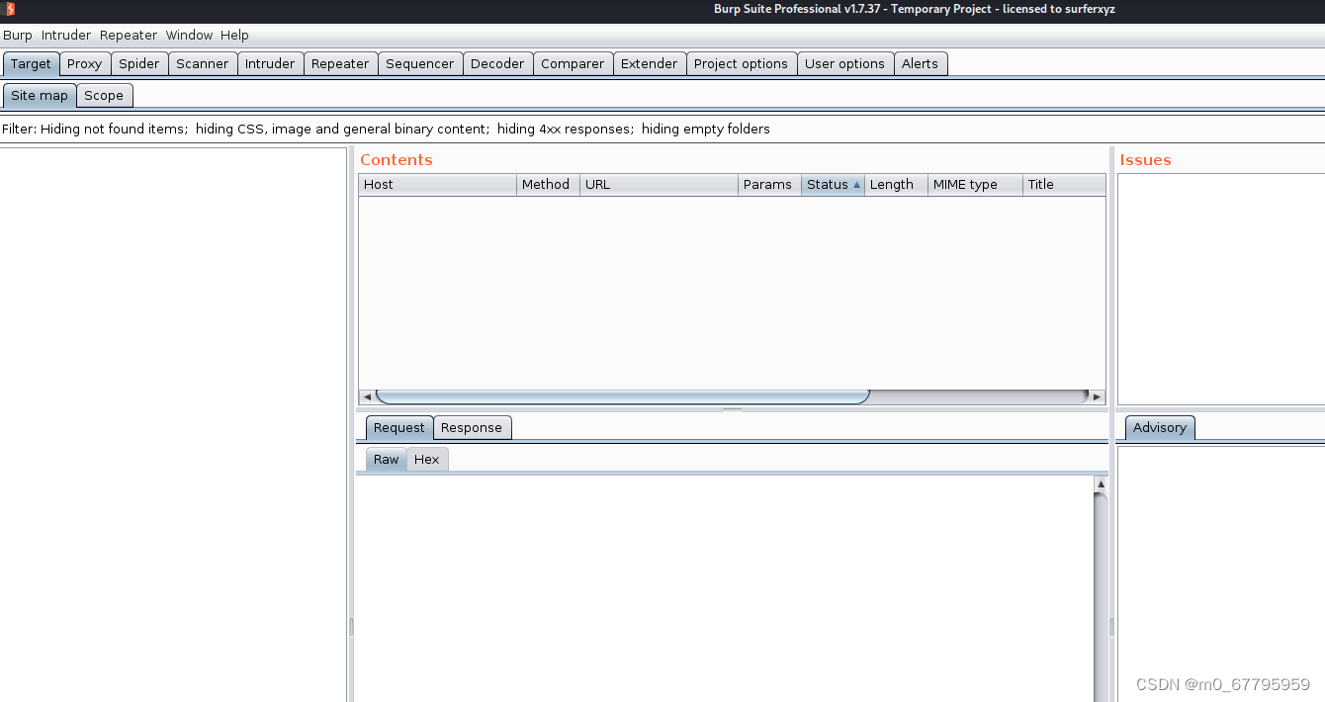Screen dimensions: 1325x702
Task: Switch to the Scanner tab
Action: (x=203, y=63)
